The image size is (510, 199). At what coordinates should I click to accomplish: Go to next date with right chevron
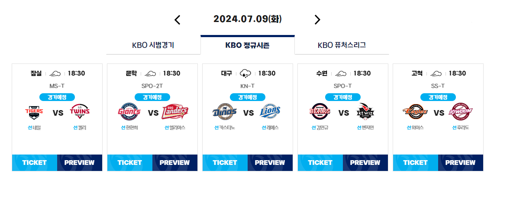click(x=317, y=20)
